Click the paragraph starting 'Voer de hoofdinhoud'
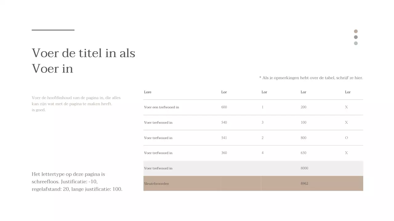 coord(76,104)
